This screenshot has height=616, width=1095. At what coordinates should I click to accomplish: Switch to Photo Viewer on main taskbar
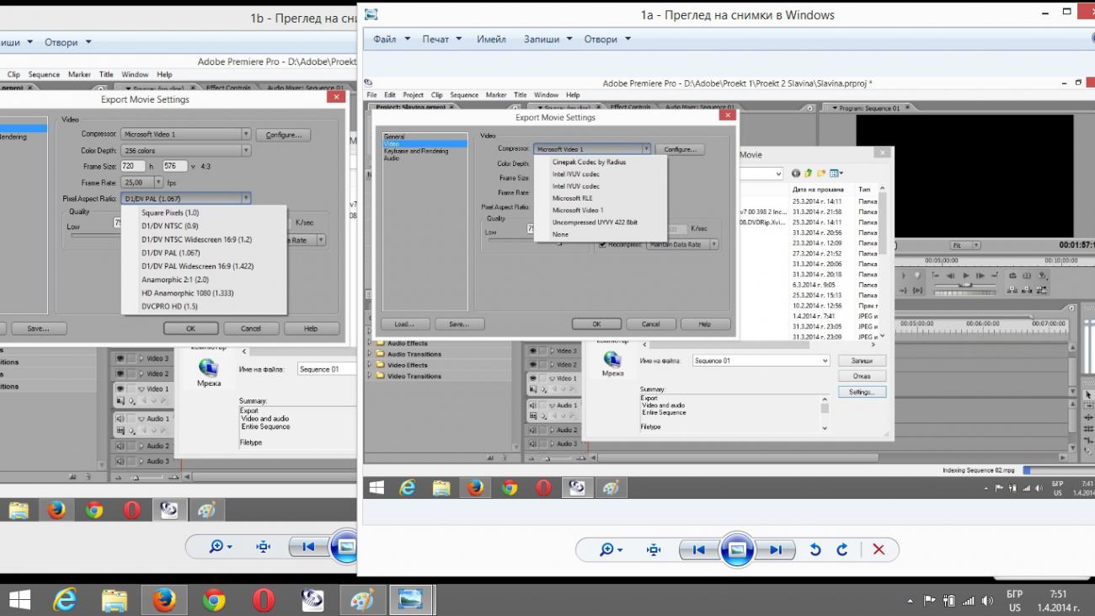(411, 599)
